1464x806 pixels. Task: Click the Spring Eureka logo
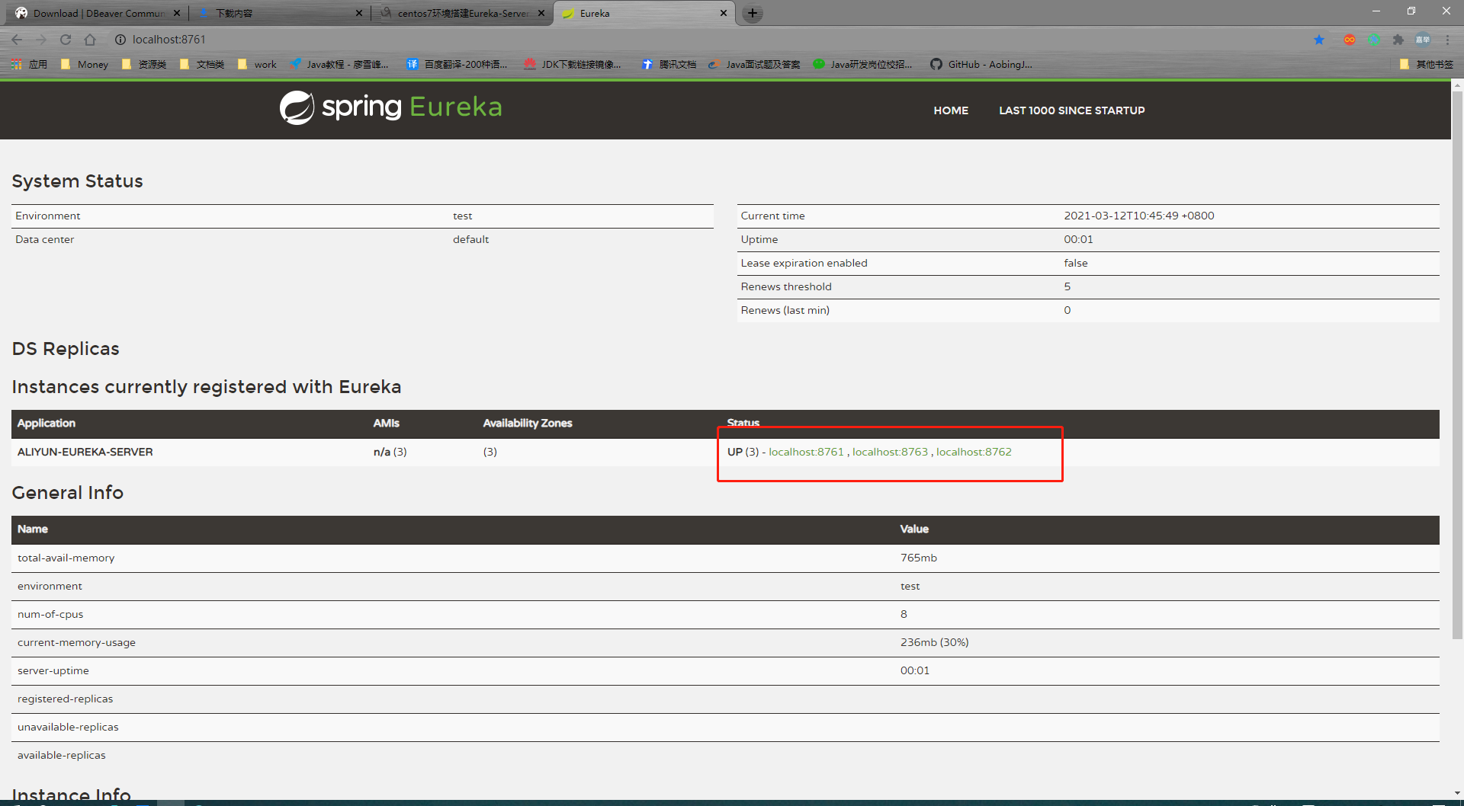pyautogui.click(x=390, y=107)
